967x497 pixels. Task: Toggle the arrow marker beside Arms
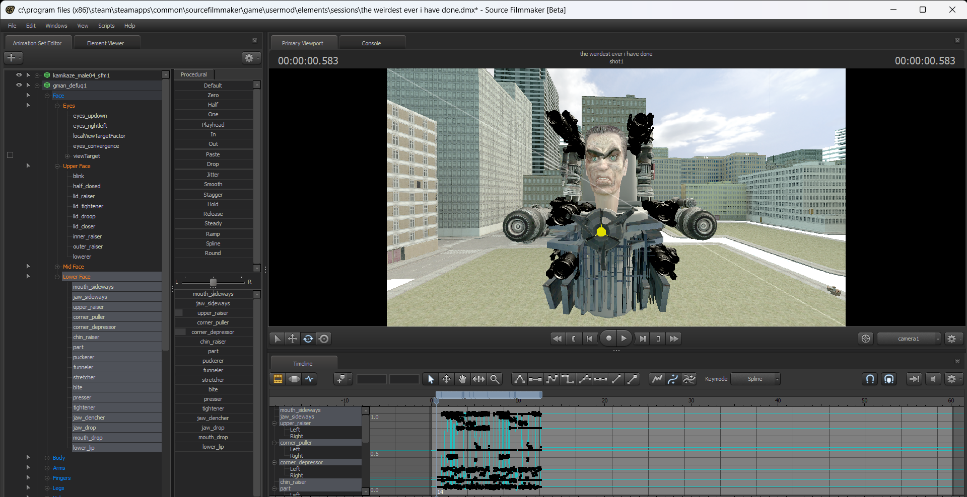(28, 467)
